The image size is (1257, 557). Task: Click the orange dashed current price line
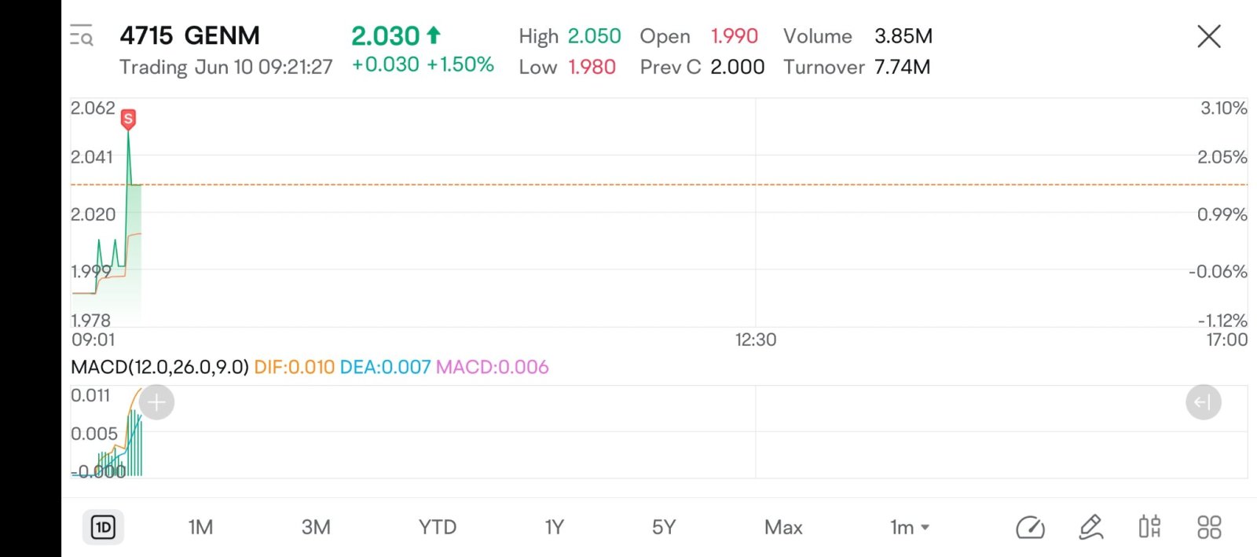658,185
